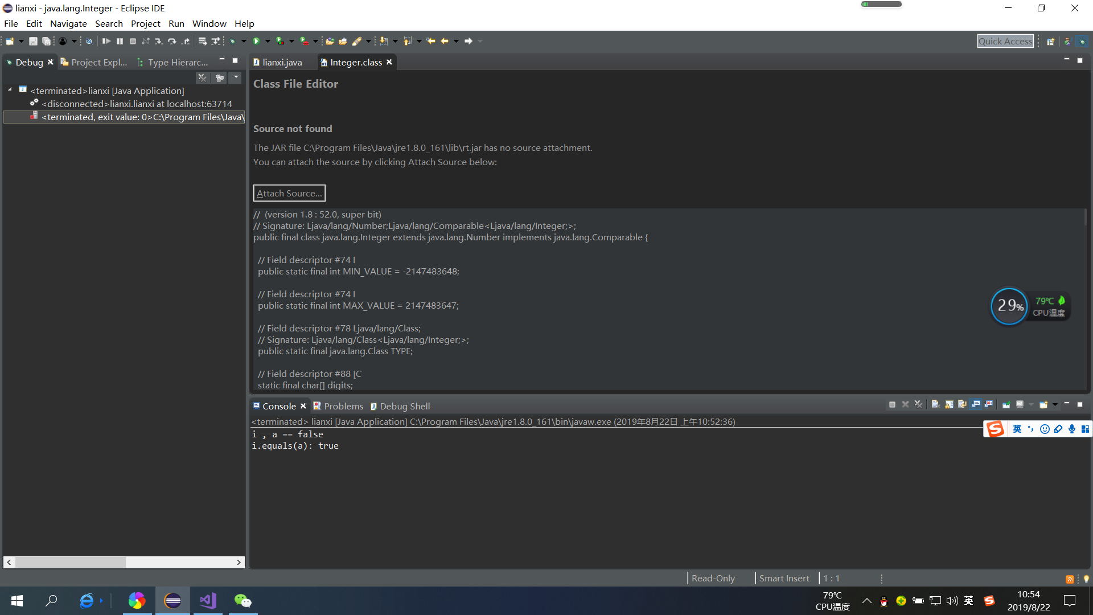Image resolution: width=1093 pixels, height=615 pixels.
Task: Select the terminated exit value 0 process row
Action: 124,117
